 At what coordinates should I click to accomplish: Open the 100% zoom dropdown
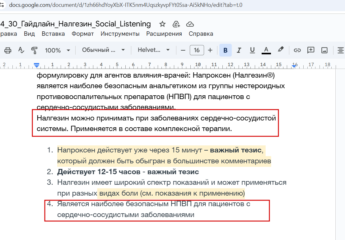click(58, 50)
